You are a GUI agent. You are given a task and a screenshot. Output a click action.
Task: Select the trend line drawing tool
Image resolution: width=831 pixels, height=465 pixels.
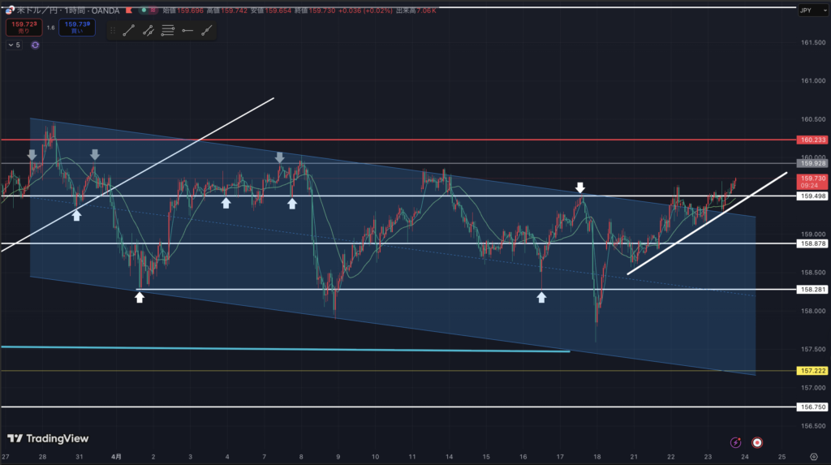point(128,31)
